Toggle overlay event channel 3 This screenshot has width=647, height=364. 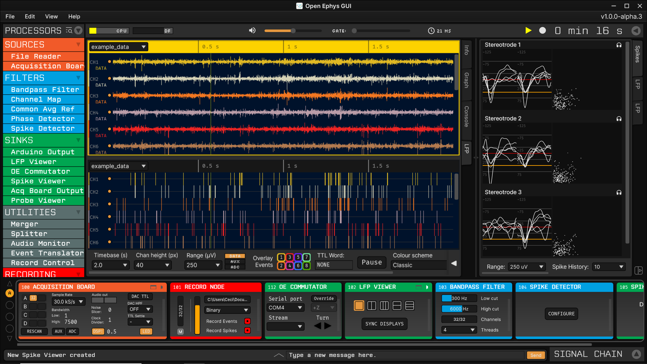[289, 257]
